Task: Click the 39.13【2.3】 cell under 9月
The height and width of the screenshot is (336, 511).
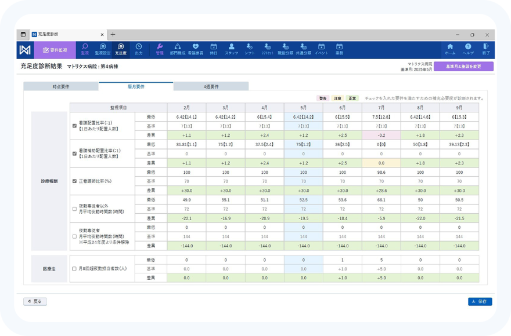Action: [459, 144]
